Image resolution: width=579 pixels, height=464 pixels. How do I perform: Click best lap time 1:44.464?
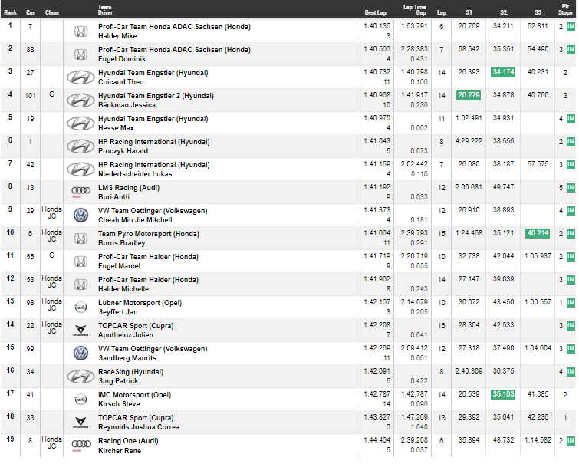tap(377, 440)
